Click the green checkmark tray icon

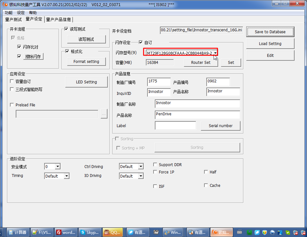click(288, 233)
